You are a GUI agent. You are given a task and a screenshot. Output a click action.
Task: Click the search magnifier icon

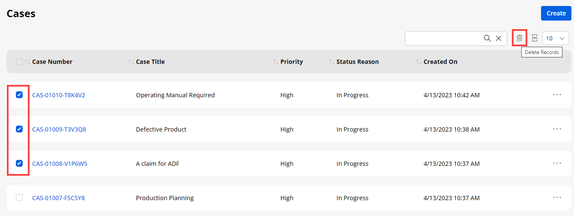pyautogui.click(x=487, y=38)
